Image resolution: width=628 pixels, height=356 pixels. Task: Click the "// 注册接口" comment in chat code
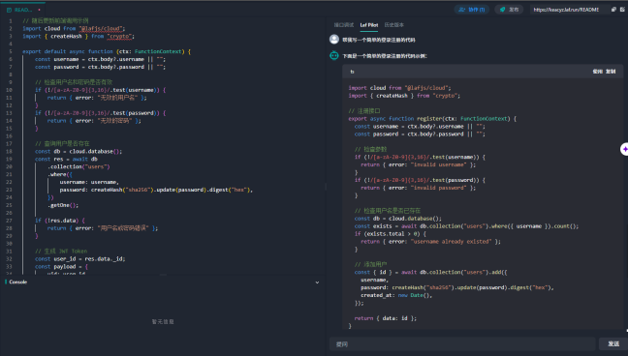point(364,111)
